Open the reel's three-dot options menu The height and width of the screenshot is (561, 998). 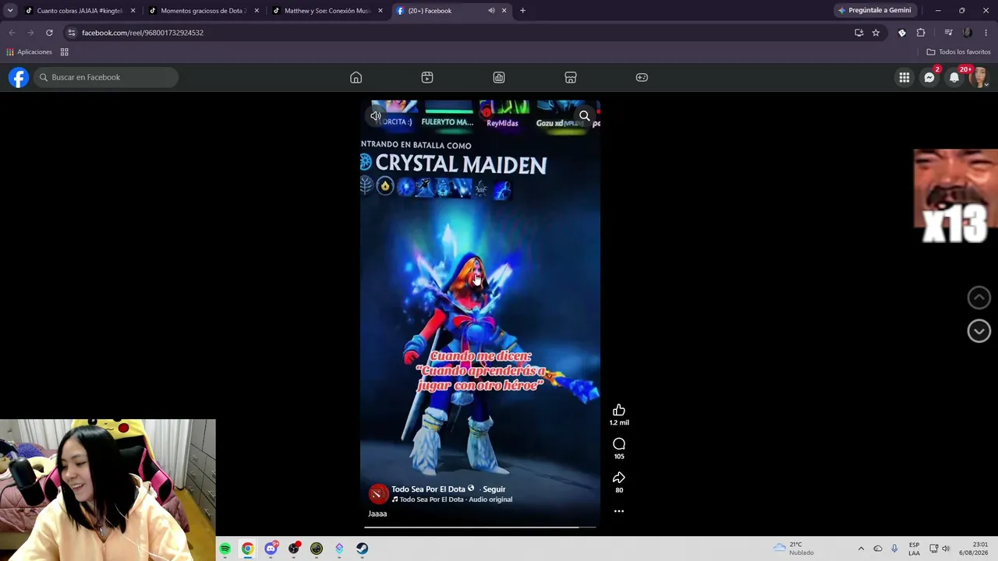click(619, 511)
